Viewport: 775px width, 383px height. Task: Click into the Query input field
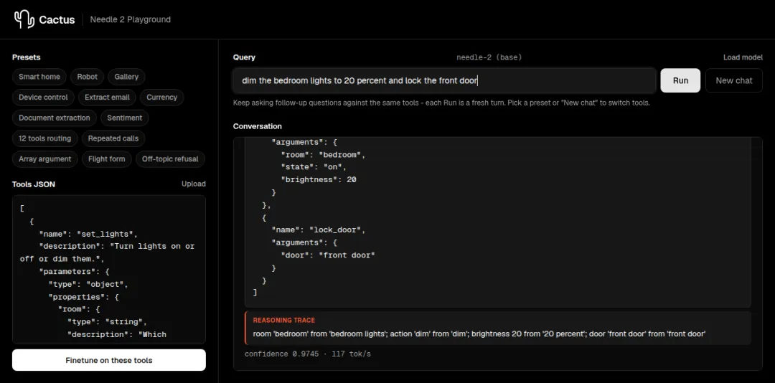[x=444, y=80]
